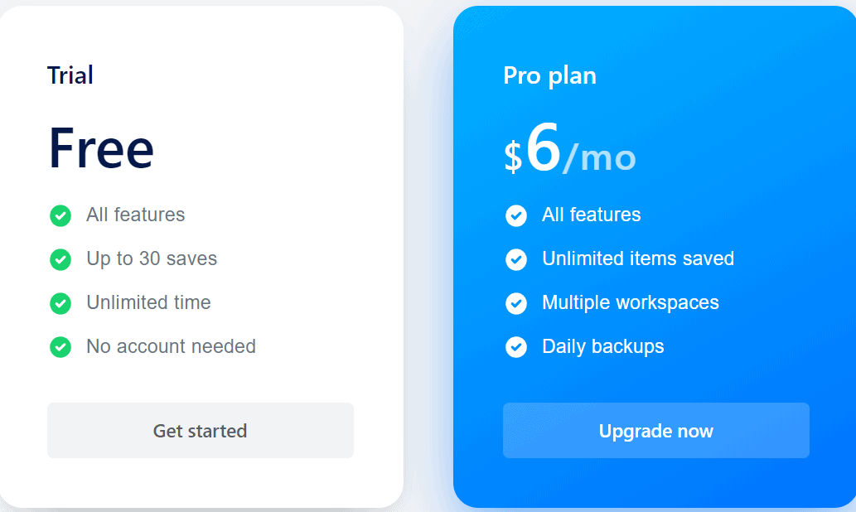Click the Free price text
The height and width of the screenshot is (512, 856).
pos(100,149)
